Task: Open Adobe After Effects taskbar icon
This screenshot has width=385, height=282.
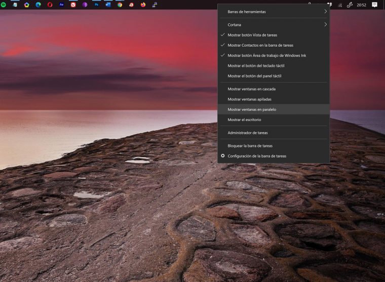Action: (62, 5)
